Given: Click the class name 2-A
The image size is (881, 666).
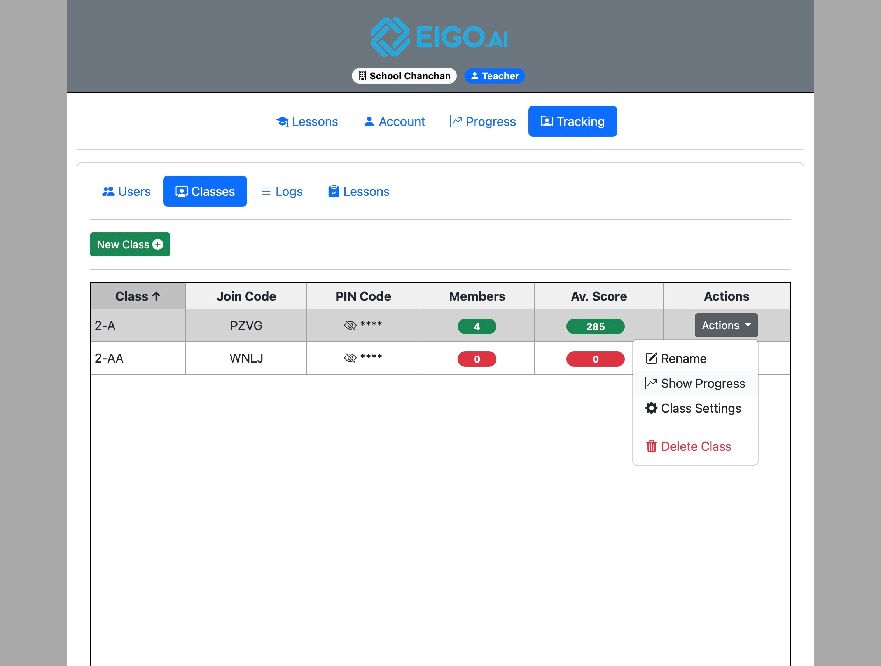Looking at the screenshot, I should pos(105,325).
